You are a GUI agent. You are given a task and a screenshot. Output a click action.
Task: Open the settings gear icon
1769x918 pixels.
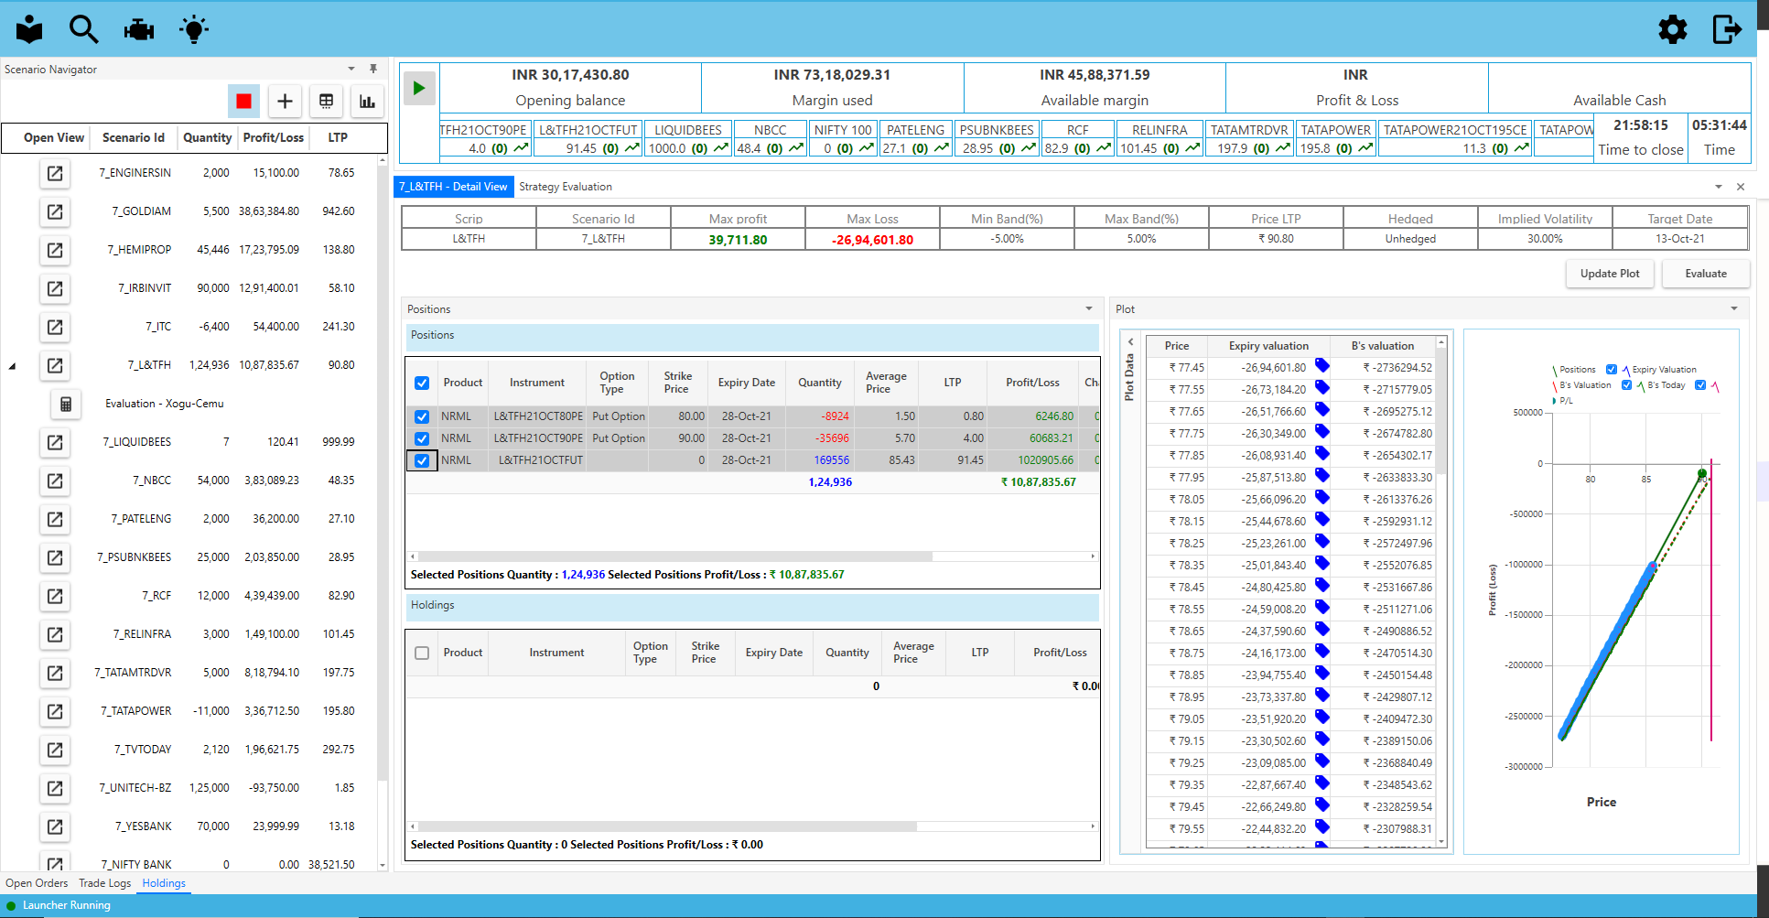pos(1672,29)
